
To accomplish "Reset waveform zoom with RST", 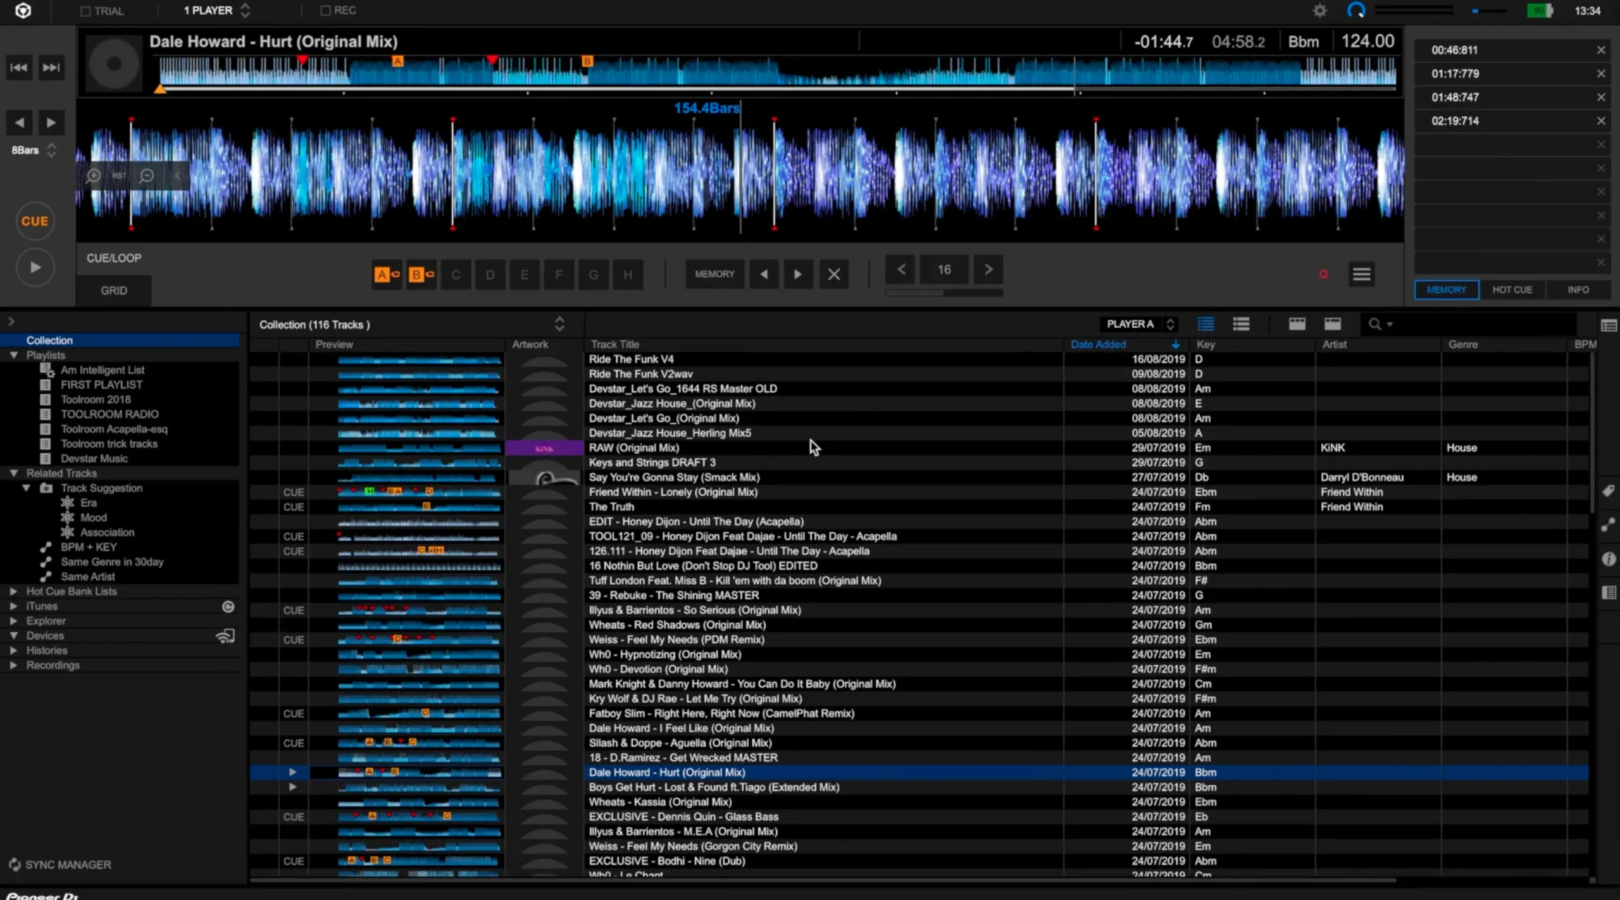I will [120, 175].
